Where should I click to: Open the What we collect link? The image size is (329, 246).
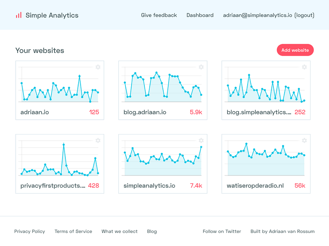point(119,231)
